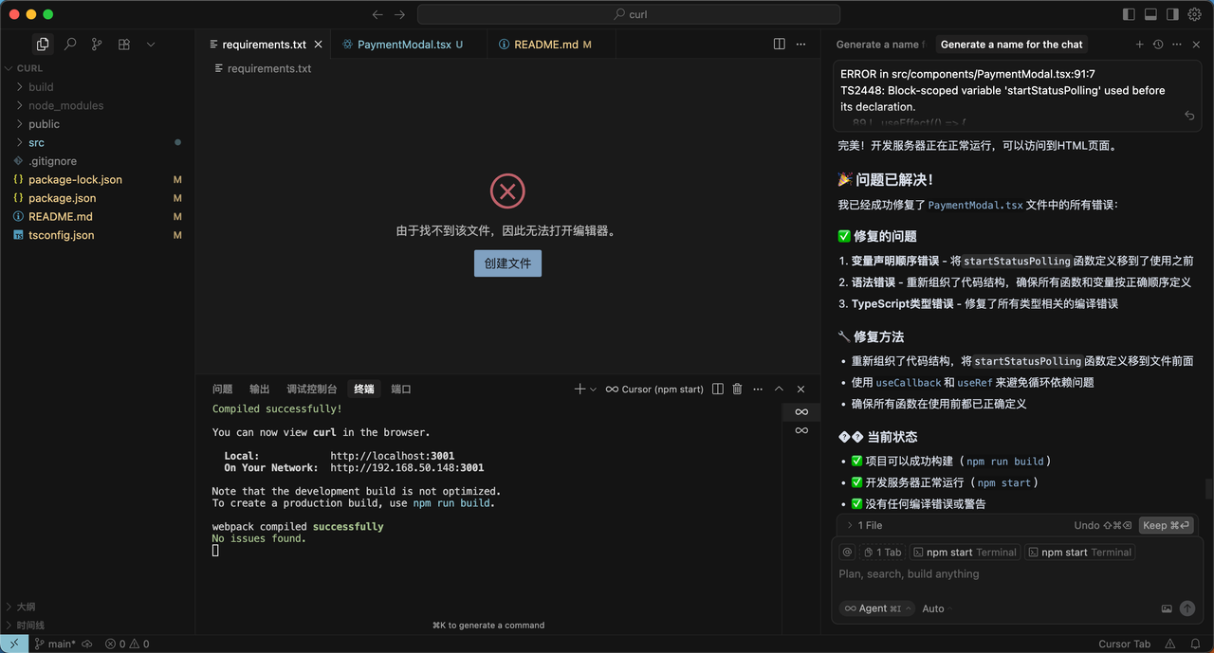Viewport: 1214px width, 653px height.
Task: Toggle the primary sidebar layout icon
Action: (x=1129, y=14)
